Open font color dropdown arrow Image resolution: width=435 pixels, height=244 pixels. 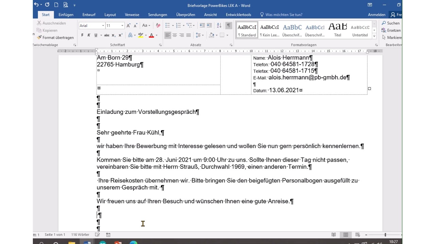pyautogui.click(x=157, y=35)
